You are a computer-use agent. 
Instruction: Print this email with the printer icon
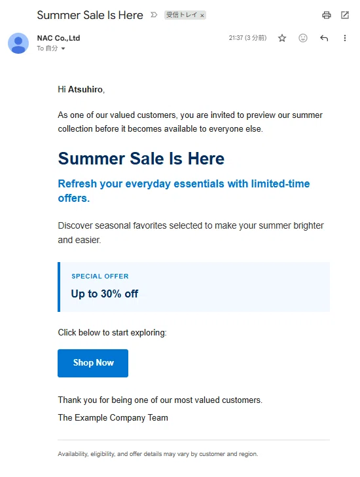click(x=326, y=15)
